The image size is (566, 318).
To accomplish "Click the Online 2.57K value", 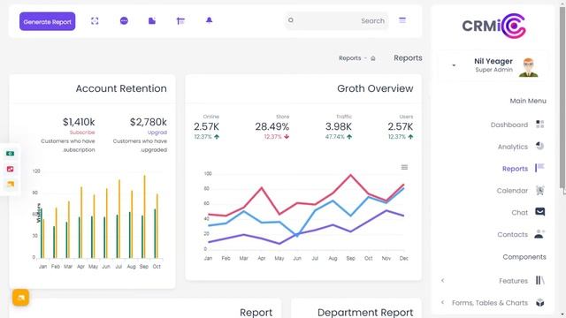I will pos(206,127).
